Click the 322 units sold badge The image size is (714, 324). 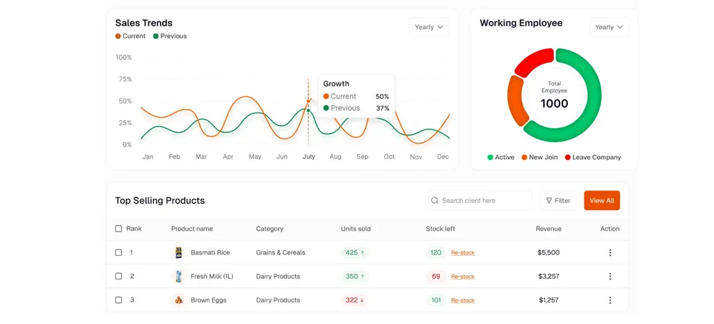[355, 300]
